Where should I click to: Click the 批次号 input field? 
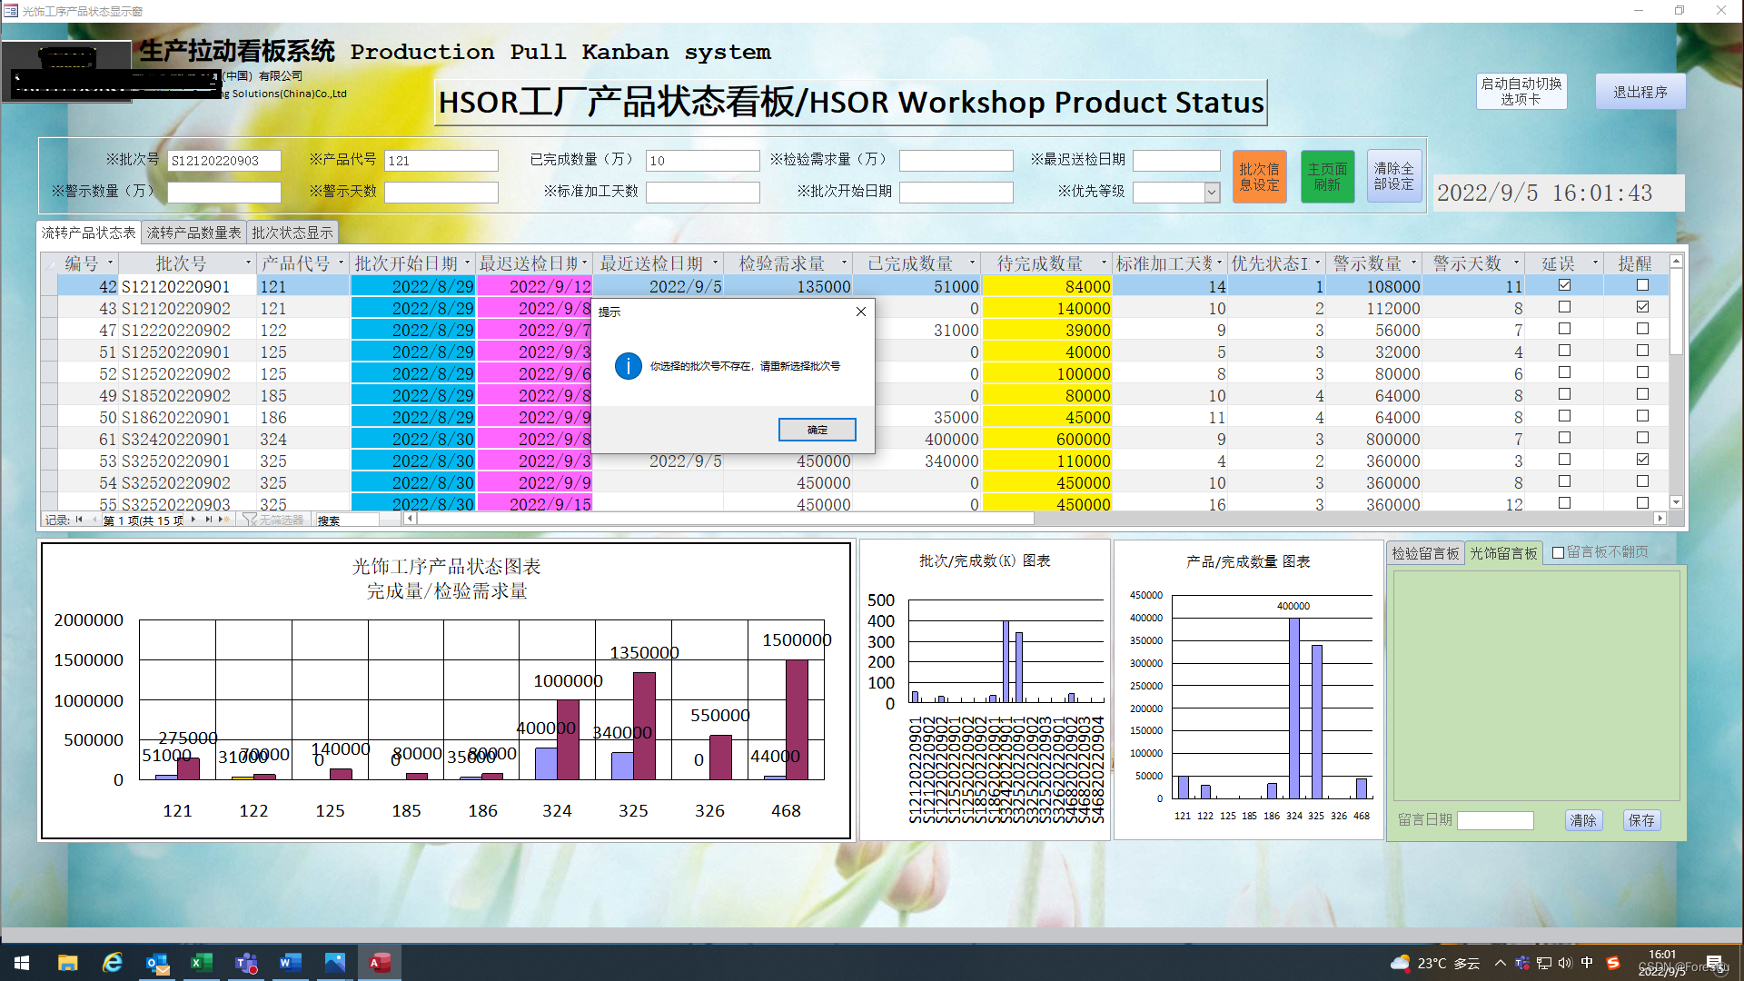(223, 161)
